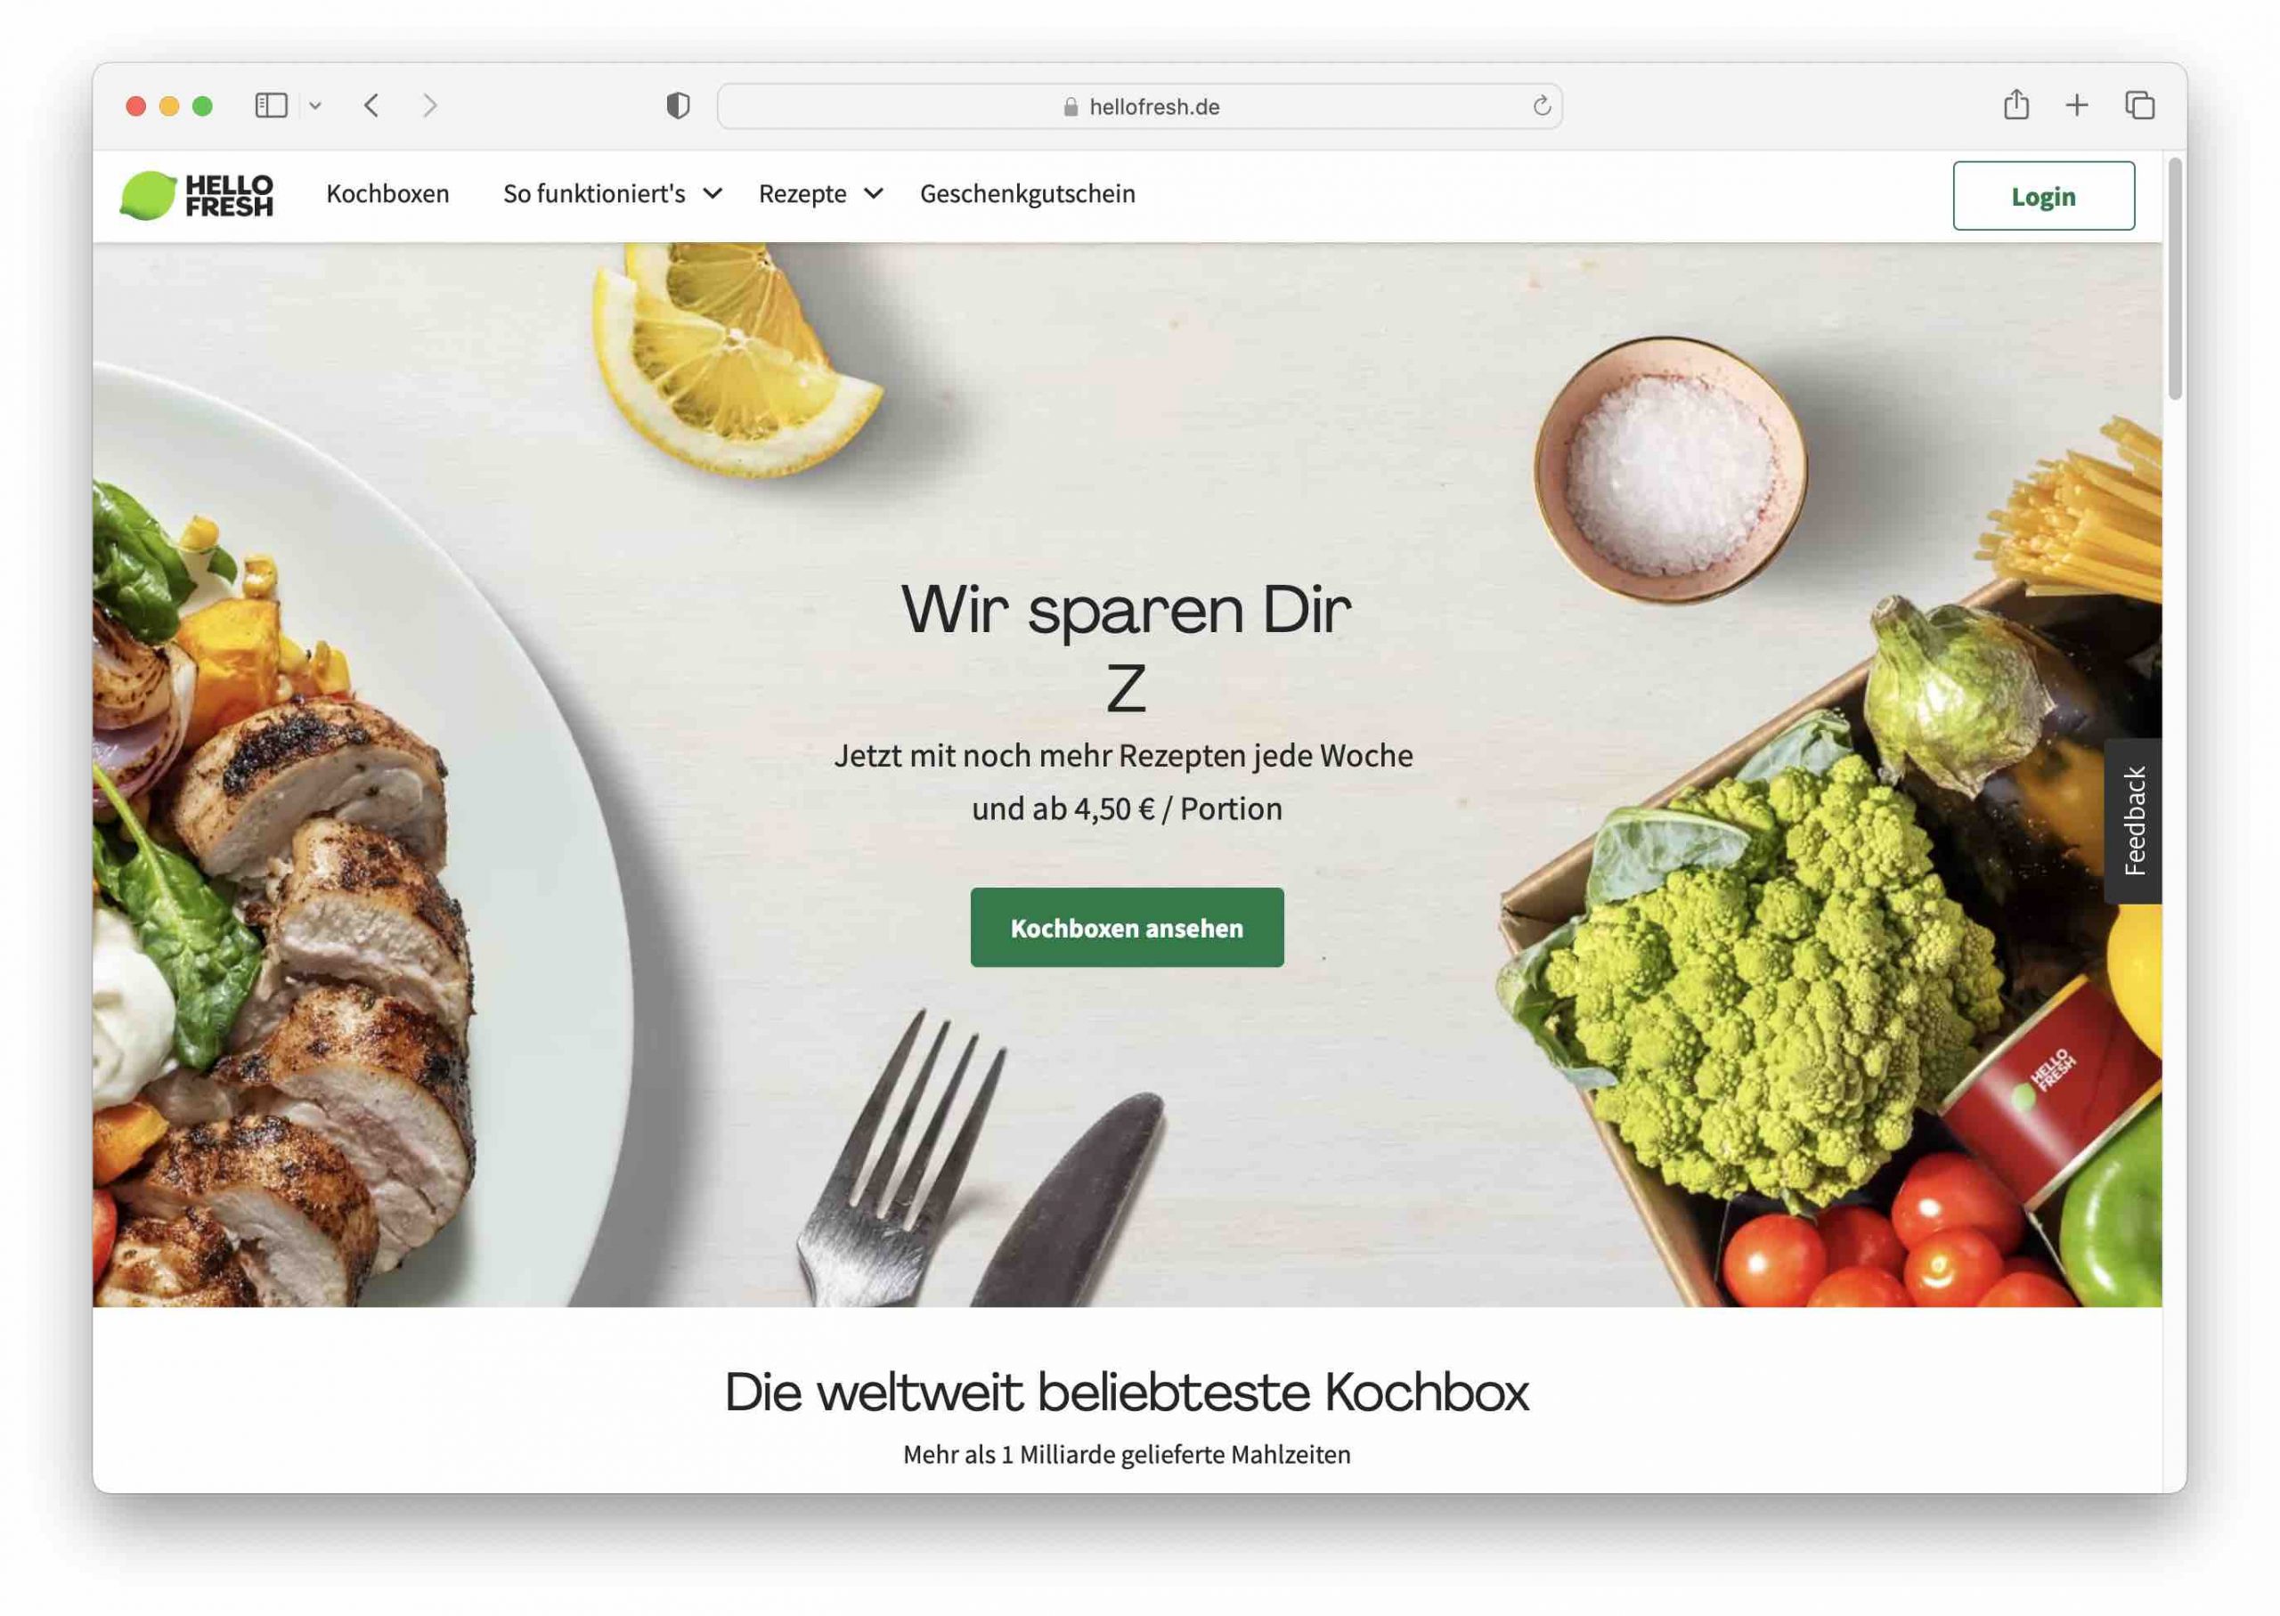
Task: Toggle the Safari sidebar icon
Action: coord(271,105)
